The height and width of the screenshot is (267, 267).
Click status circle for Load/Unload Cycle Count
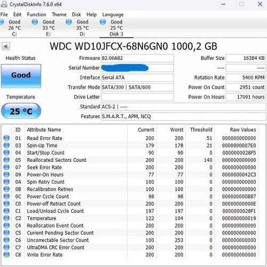coord(6,211)
